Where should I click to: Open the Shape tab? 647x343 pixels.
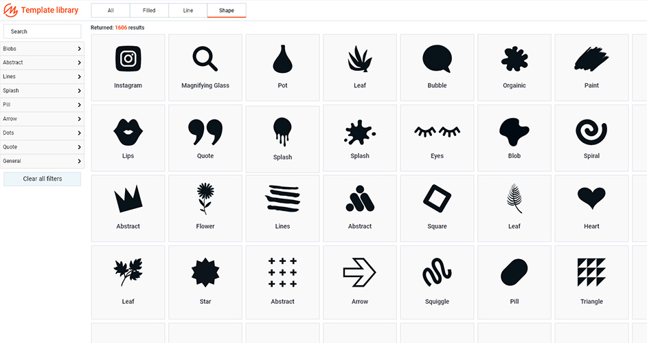pyautogui.click(x=227, y=10)
